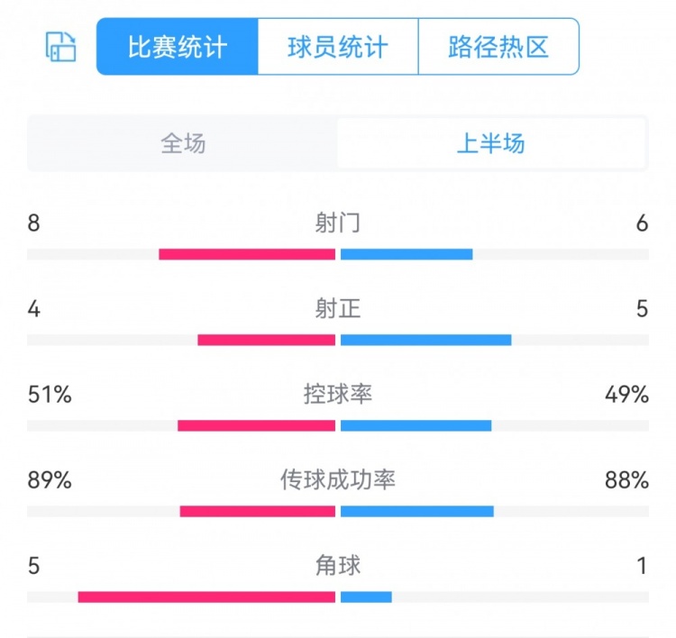This screenshot has height=638, width=676.
Task: Click the document layout icon at top-left
Action: pyautogui.click(x=61, y=47)
